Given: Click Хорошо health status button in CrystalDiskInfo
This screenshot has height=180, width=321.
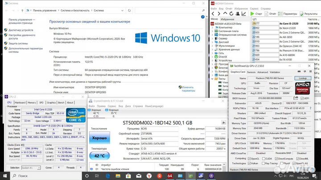Looking at the screenshot, I should (x=99, y=138).
